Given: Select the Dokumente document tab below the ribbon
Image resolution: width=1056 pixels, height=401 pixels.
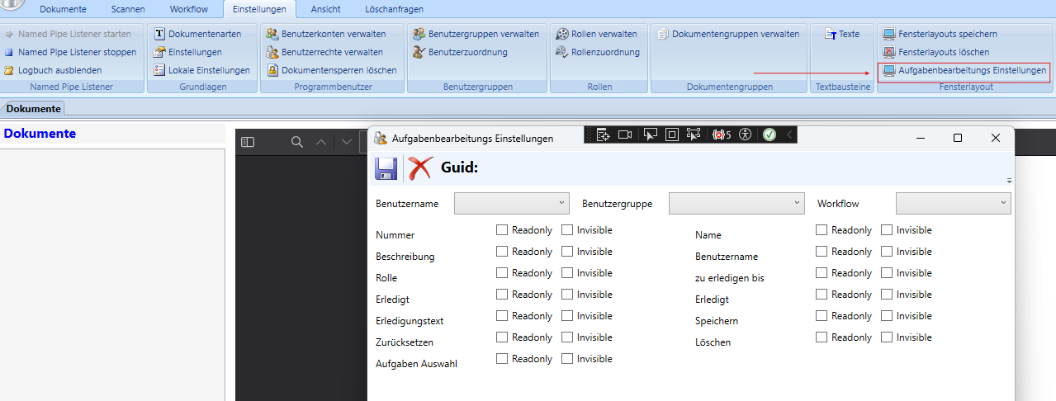Looking at the screenshot, I should 34,109.
